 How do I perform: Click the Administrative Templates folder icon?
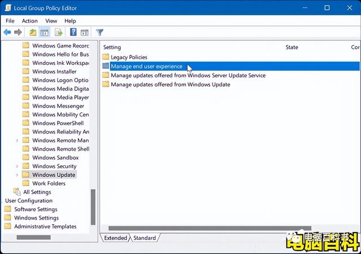click(x=7, y=226)
